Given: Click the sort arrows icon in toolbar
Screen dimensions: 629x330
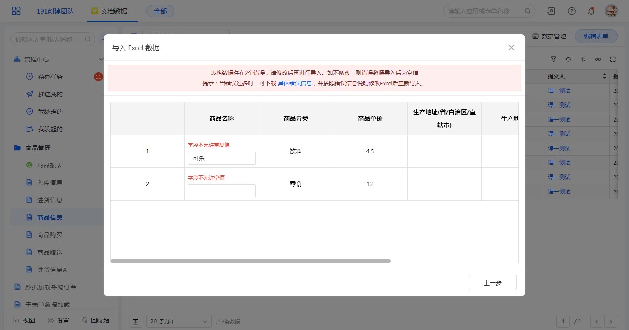Looking at the screenshot, I should pyautogui.click(x=583, y=59).
